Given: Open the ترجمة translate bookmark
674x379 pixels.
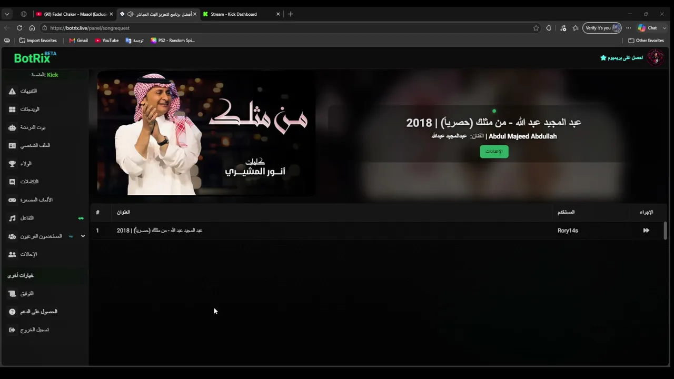Looking at the screenshot, I should pos(134,41).
